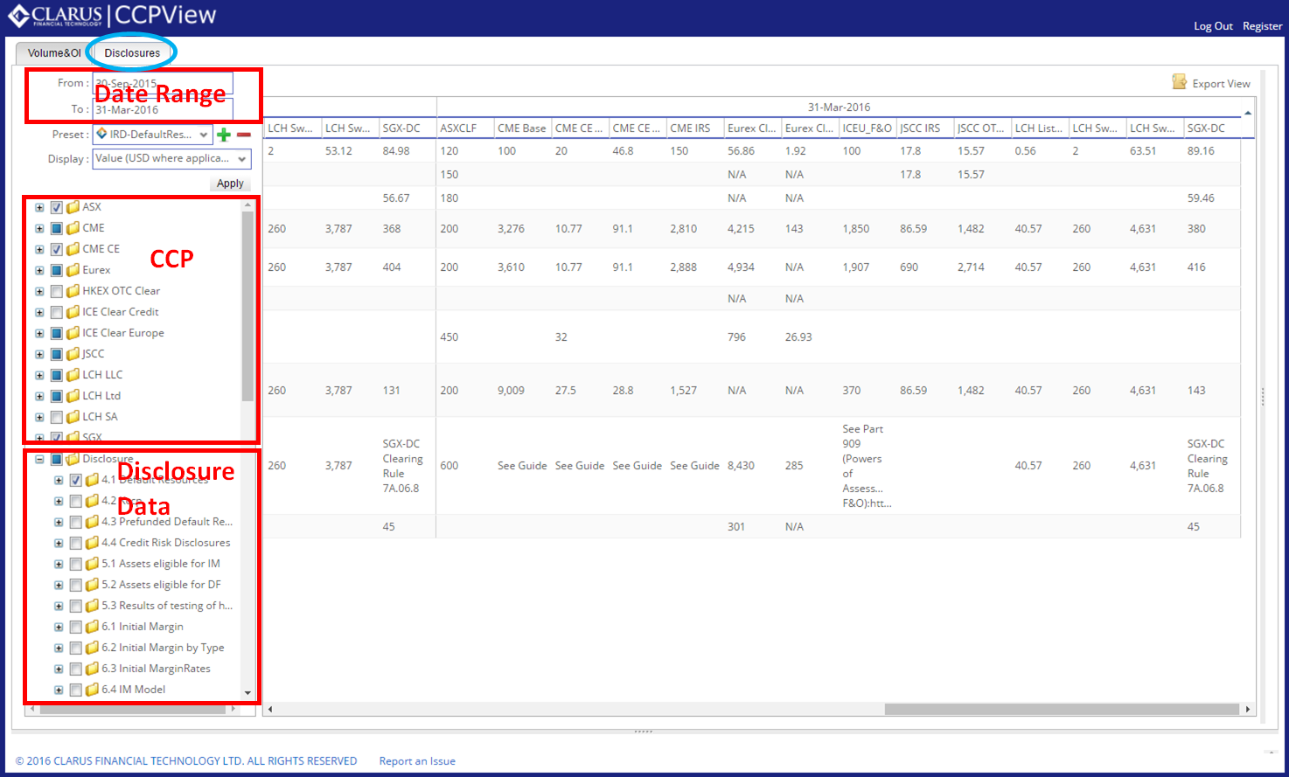This screenshot has height=777, width=1289.
Task: Toggle the CME CE checkbox
Action: [x=57, y=249]
